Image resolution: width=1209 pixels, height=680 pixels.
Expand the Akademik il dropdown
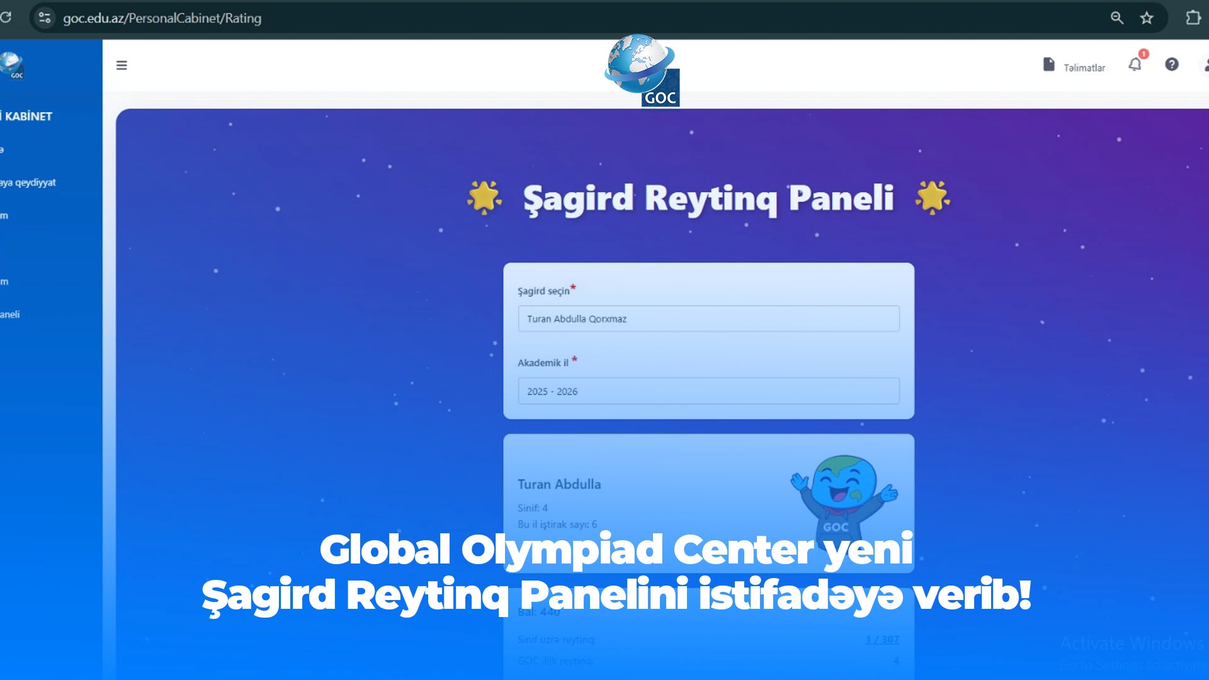coord(708,391)
